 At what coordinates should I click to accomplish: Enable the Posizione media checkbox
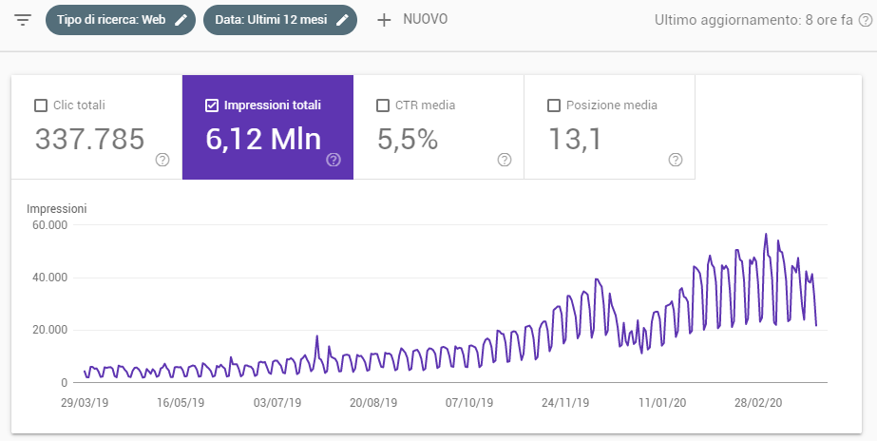[x=554, y=105]
